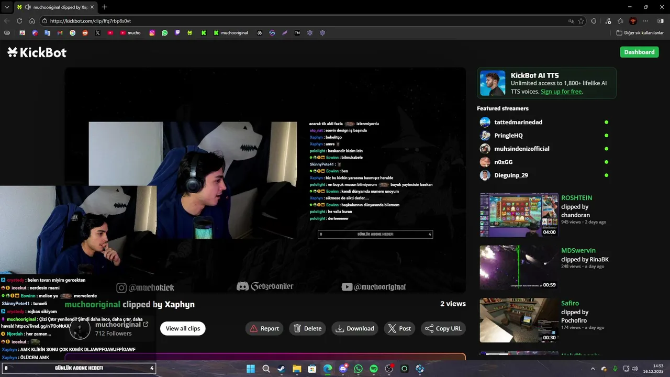Open the Reddit bookmark icon
The image size is (670, 377).
(x=85, y=32)
